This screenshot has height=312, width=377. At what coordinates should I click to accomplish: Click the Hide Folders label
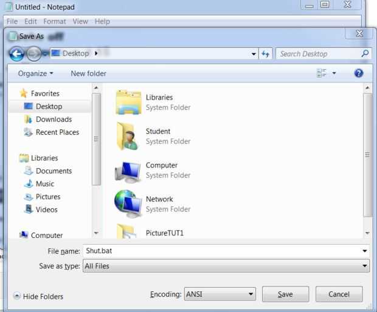[x=43, y=296]
